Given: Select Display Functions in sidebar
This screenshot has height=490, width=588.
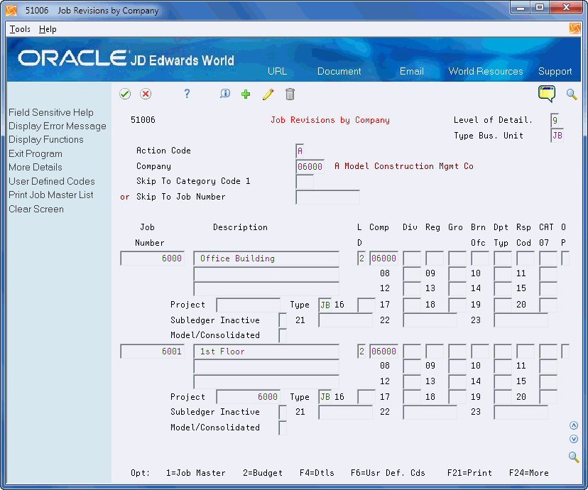Looking at the screenshot, I should pyautogui.click(x=45, y=139).
